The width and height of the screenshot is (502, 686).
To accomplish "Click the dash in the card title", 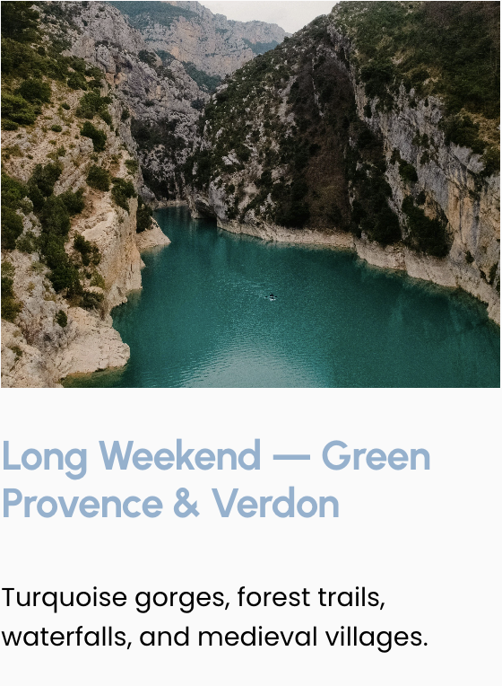I will click(x=291, y=457).
